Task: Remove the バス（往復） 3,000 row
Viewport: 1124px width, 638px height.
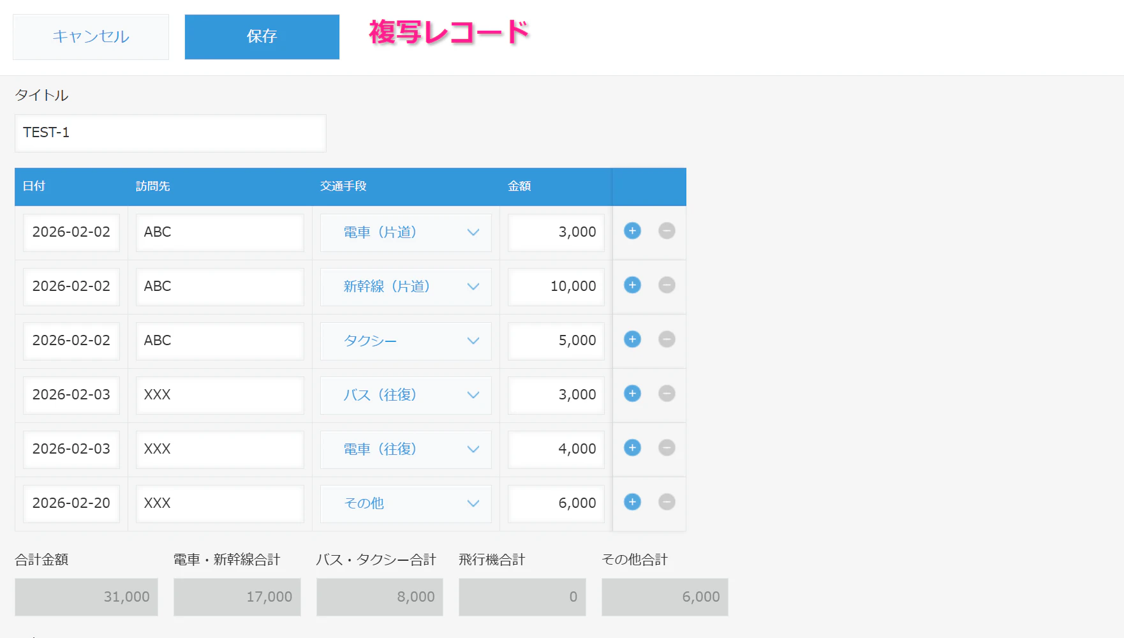Action: coord(667,394)
